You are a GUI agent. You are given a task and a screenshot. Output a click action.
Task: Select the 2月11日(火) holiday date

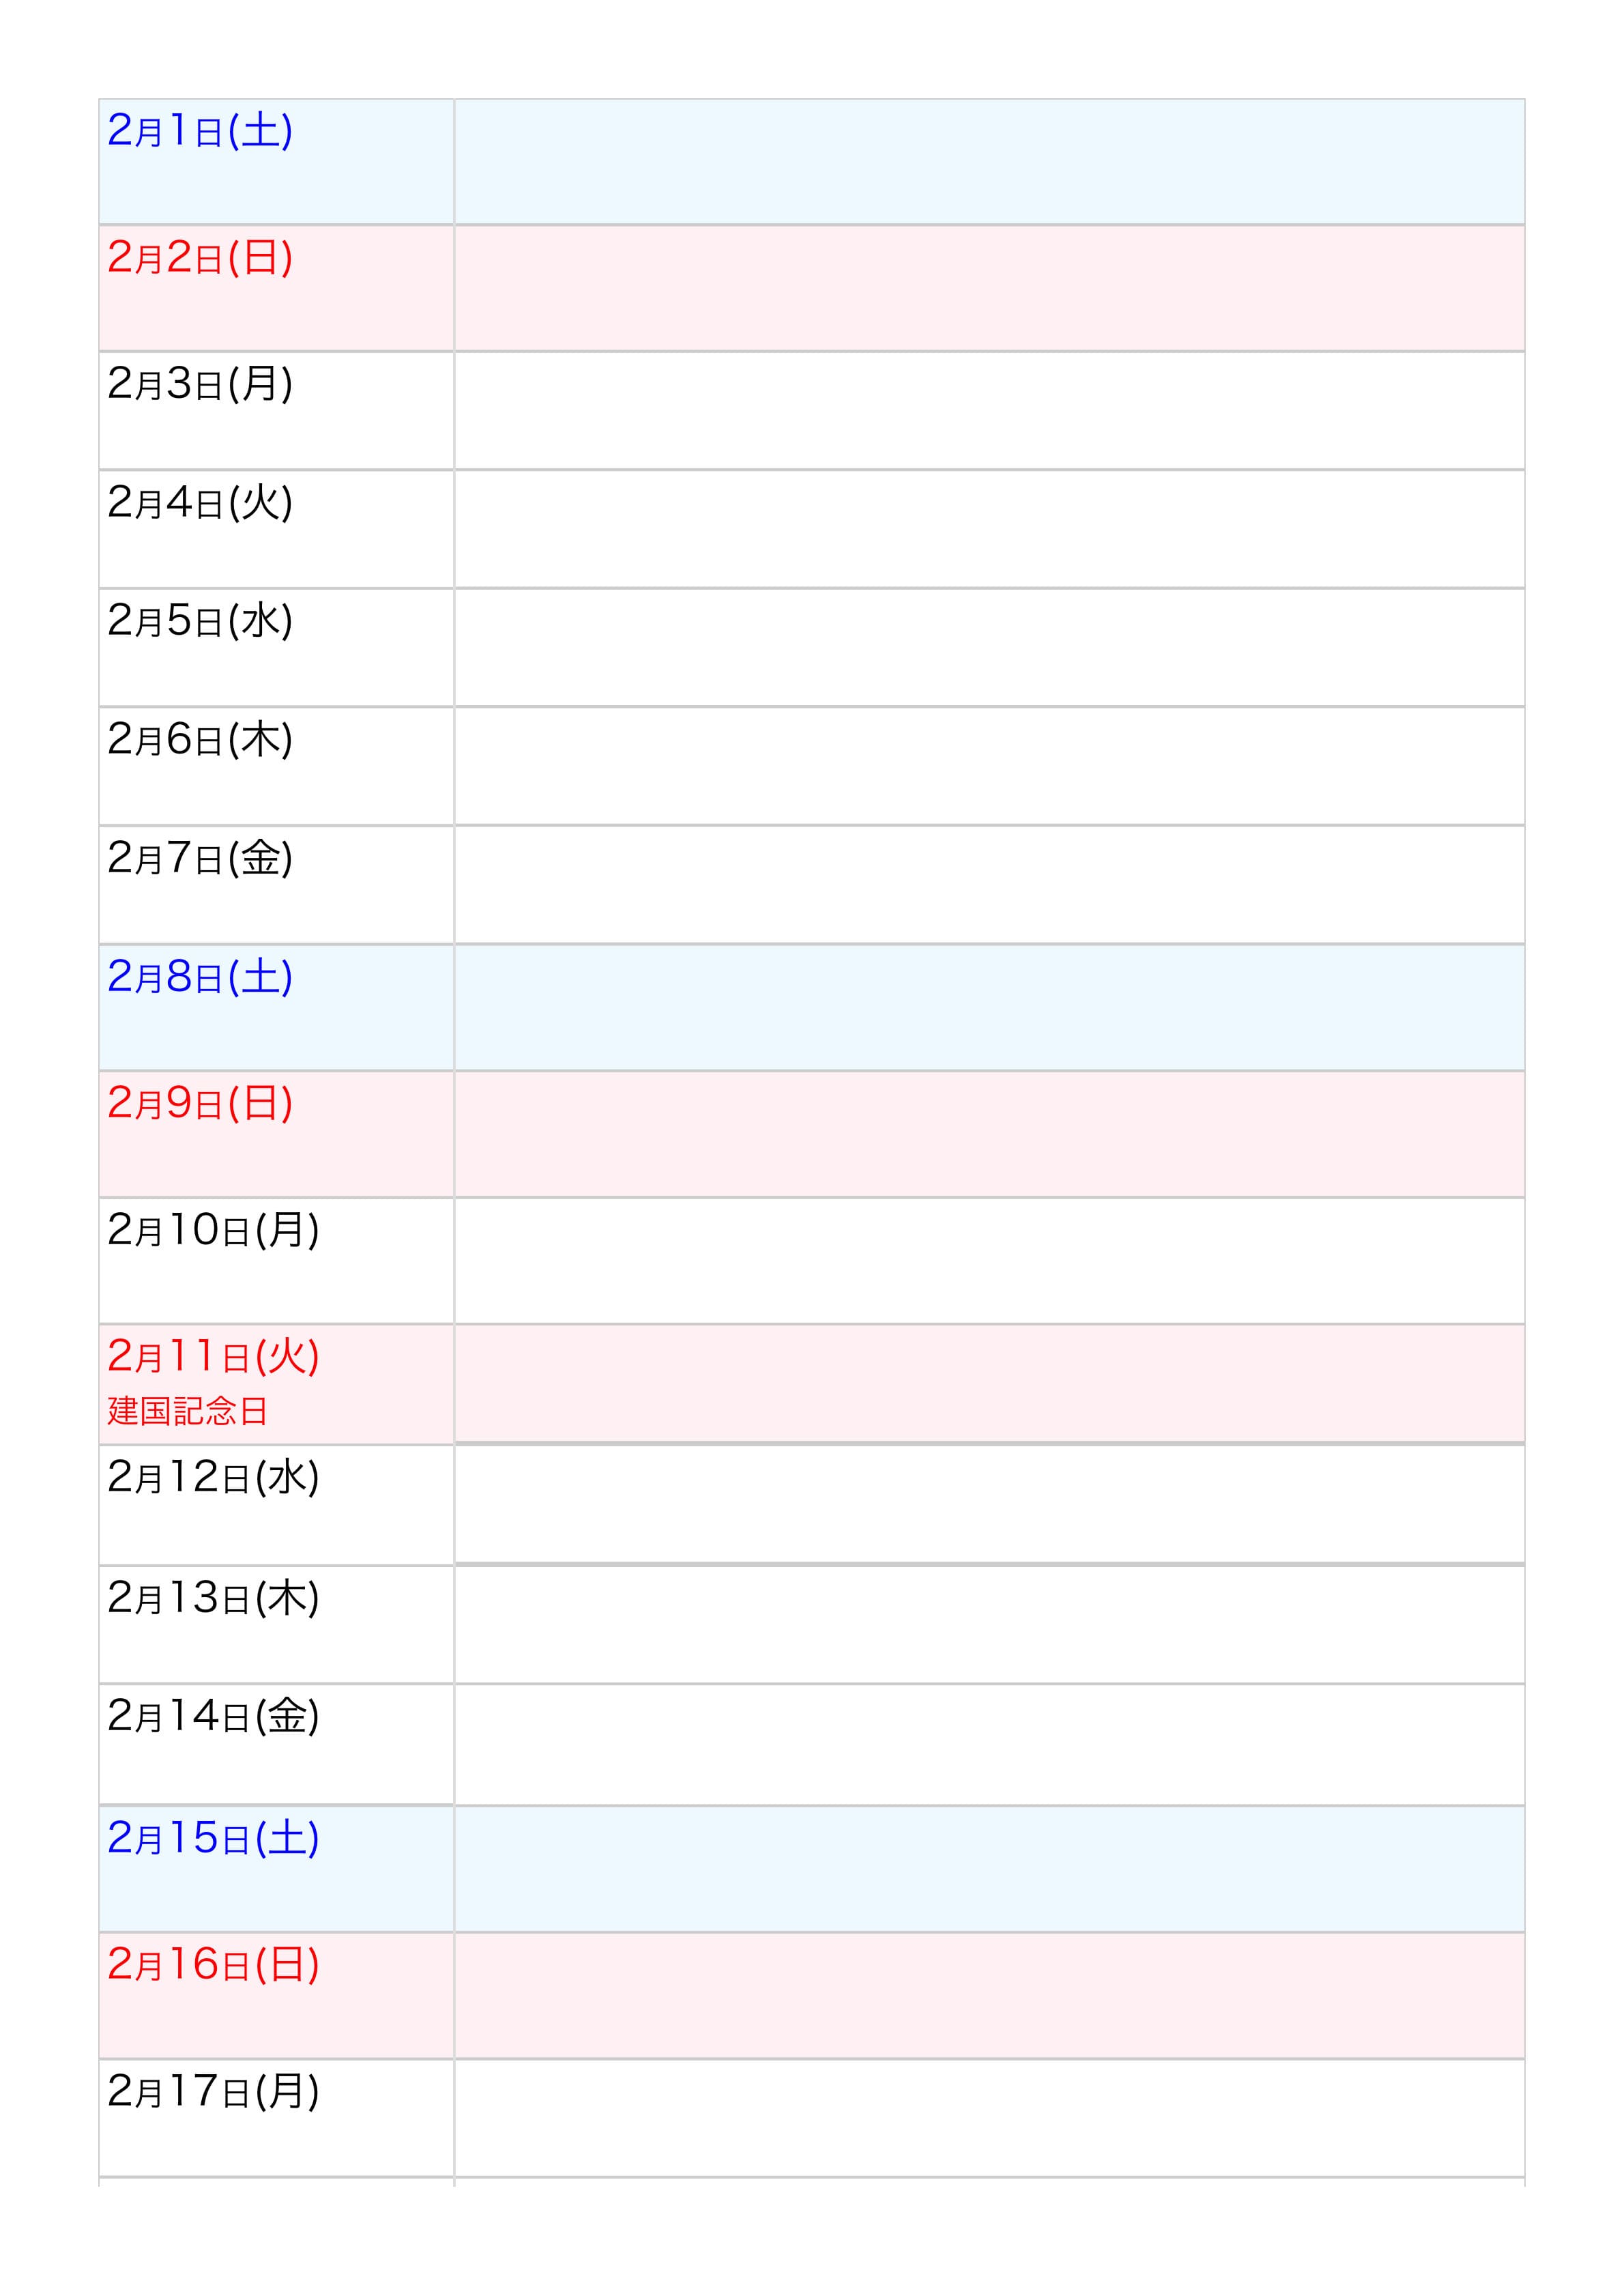(213, 1356)
